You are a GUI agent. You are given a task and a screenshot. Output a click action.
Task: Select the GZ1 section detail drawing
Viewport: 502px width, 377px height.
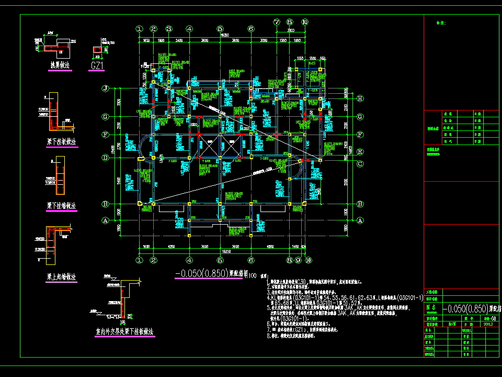pyautogui.click(x=98, y=49)
